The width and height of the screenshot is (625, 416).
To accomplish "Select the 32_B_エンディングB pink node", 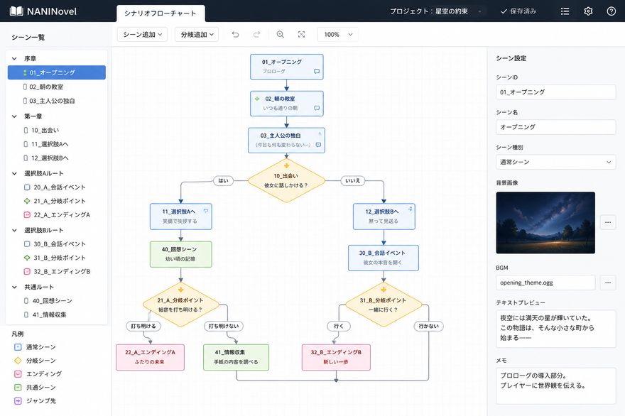I will pos(336,357).
